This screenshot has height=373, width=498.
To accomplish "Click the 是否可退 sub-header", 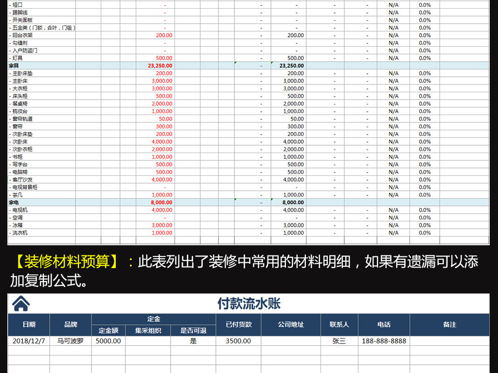I will coord(193,330).
